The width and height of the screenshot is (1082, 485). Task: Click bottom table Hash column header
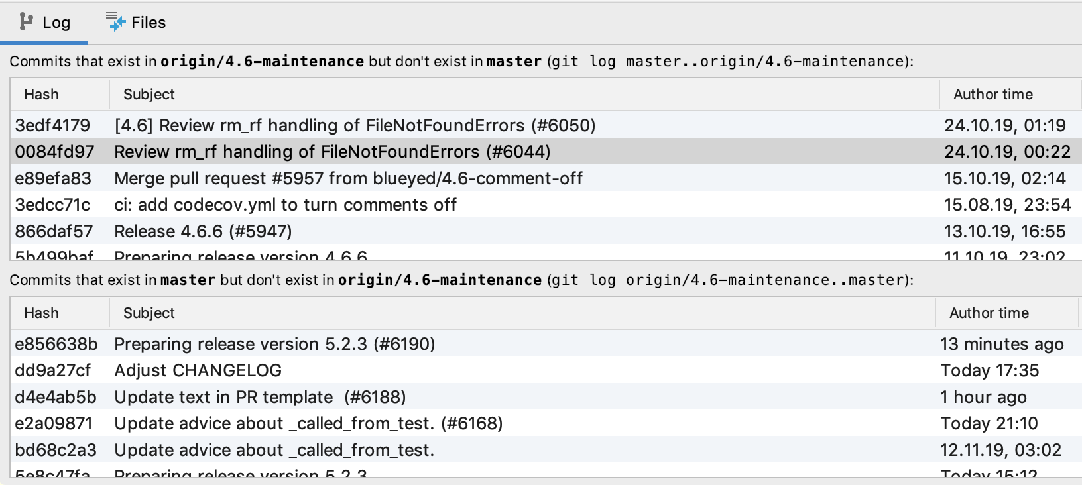coord(41,313)
